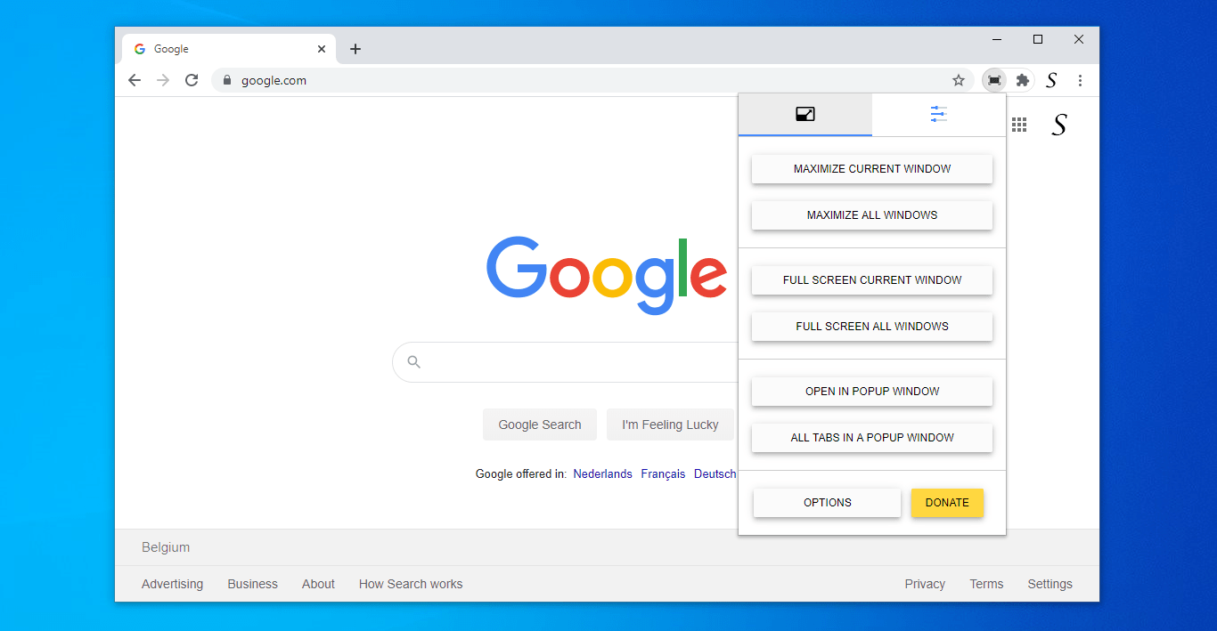The image size is (1217, 631).
Task: Click the browser back arrow
Action: tap(135, 80)
